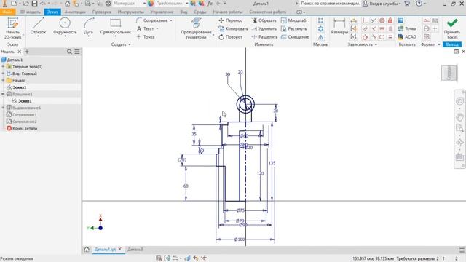Click the fx parameters icon
Image resolution: width=466 pixels, height=262 pixels.
pos(210,4)
